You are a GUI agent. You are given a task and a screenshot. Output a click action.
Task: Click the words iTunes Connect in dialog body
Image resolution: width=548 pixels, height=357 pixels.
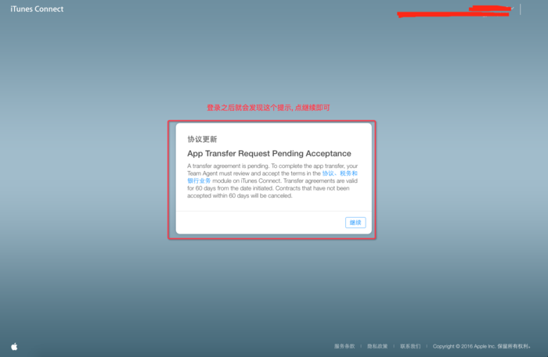(x=250, y=180)
